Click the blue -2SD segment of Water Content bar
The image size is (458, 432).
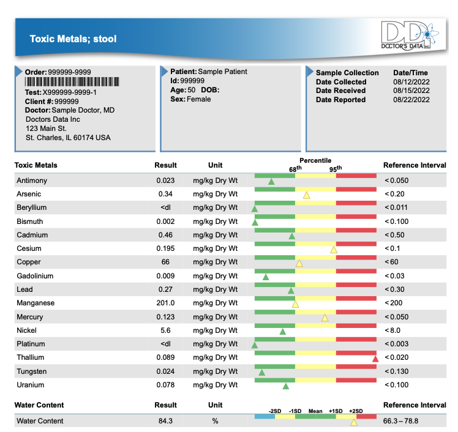click(264, 416)
